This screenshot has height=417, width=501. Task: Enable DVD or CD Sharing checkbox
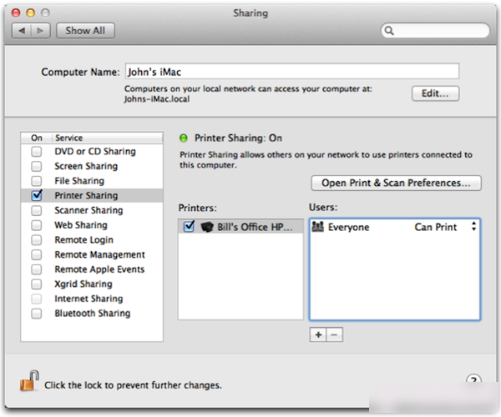point(37,151)
